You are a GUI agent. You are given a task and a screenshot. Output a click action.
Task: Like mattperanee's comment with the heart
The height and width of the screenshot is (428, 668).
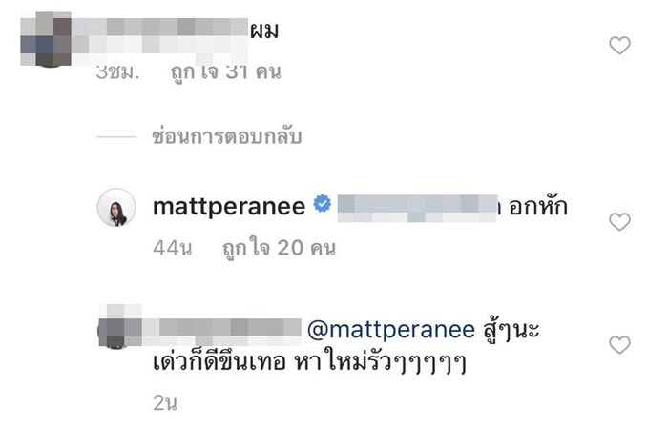(x=619, y=222)
